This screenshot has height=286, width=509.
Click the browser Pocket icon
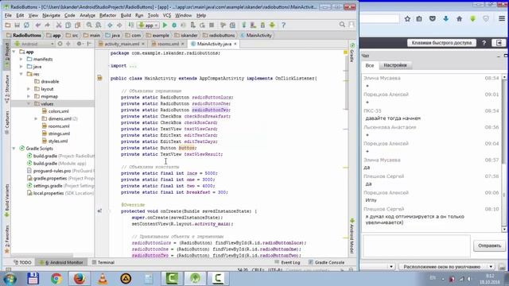[433, 19]
